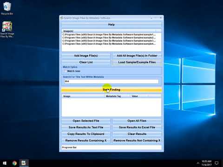Click the Clear List button
223x167 pixels.
click(x=86, y=62)
